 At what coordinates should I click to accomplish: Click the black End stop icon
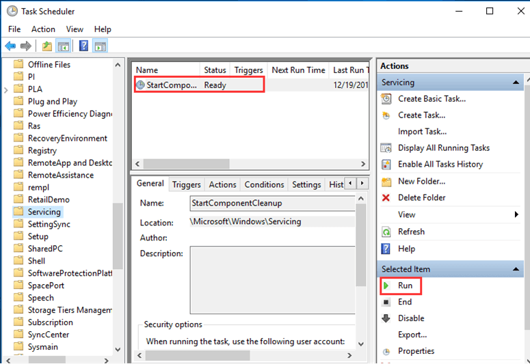click(386, 302)
